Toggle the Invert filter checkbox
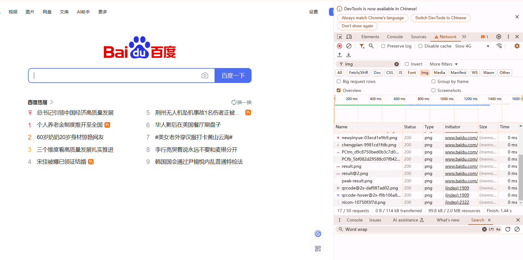 coord(407,64)
